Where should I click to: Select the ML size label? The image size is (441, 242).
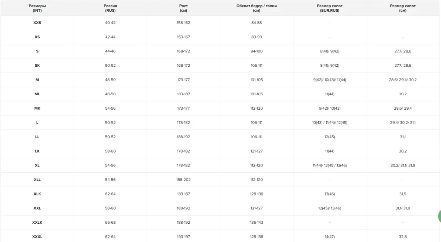tap(37, 94)
